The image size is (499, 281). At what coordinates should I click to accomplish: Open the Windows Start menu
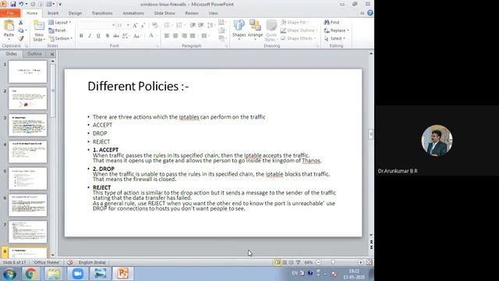pyautogui.click(x=9, y=274)
